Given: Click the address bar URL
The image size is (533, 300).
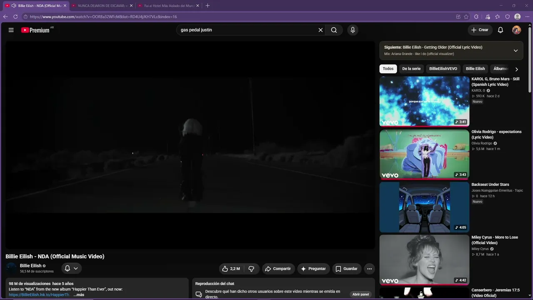Looking at the screenshot, I should [103, 17].
